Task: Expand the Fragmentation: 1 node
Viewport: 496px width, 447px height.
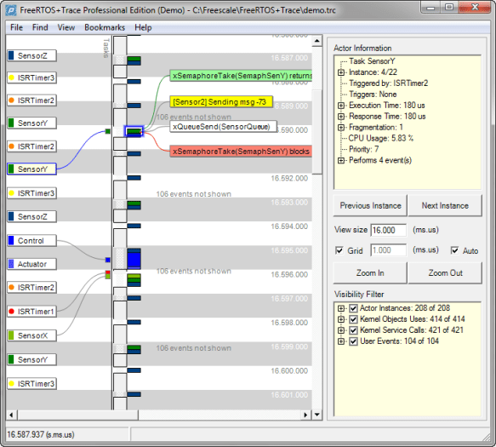Action: pyautogui.click(x=341, y=128)
